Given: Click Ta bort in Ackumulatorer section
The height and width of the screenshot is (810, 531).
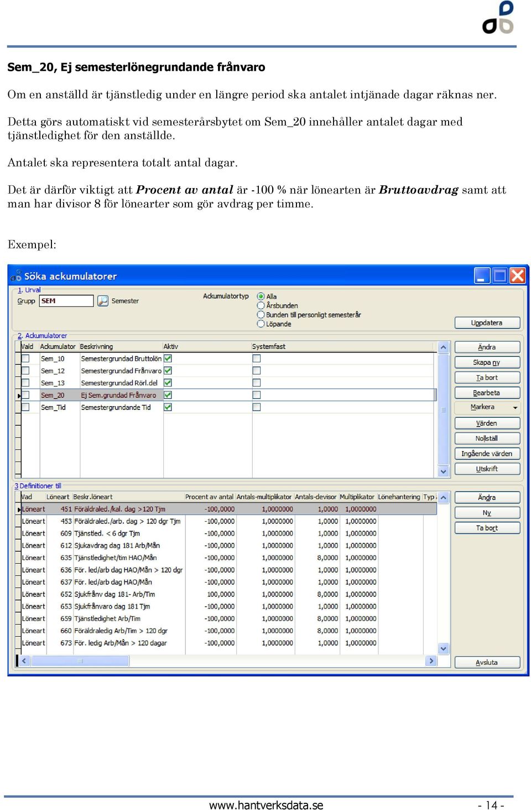Looking at the screenshot, I should pyautogui.click(x=487, y=377).
